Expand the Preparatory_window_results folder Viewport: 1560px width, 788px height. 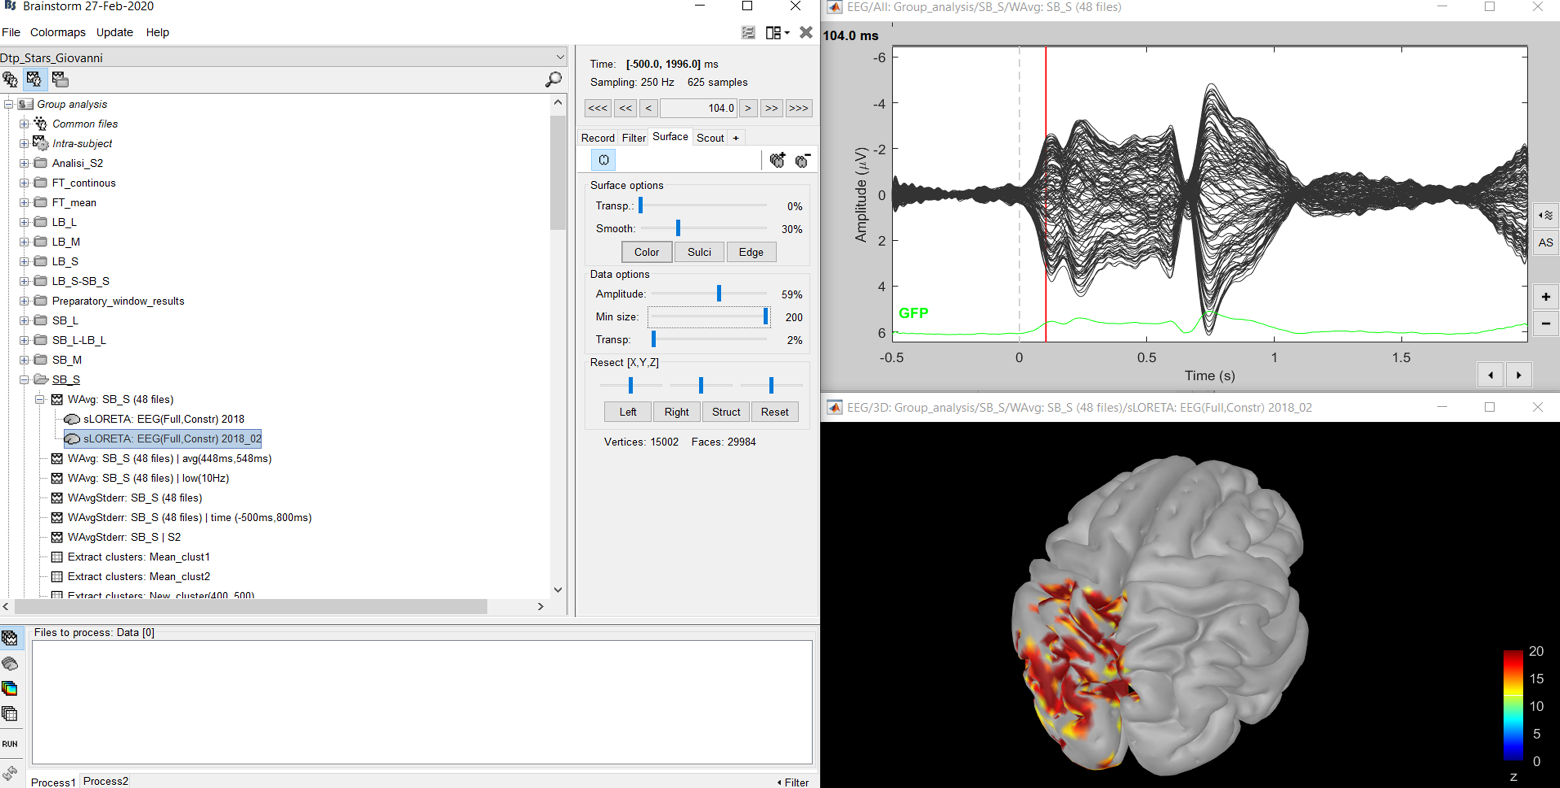[x=24, y=301]
